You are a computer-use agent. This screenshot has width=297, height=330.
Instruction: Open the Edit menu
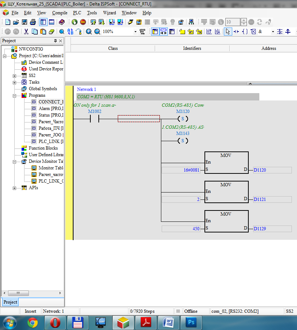click(27, 13)
